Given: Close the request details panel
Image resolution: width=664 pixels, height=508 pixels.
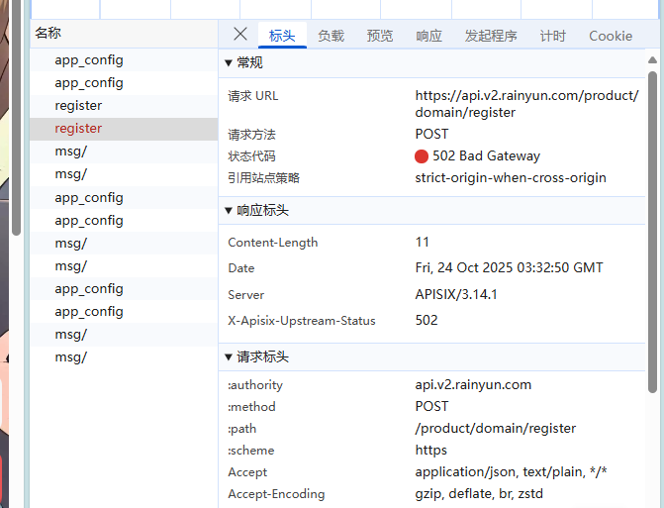Looking at the screenshot, I should 240,34.
